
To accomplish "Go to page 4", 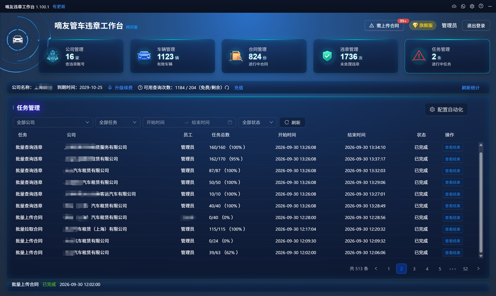I will (427, 269).
